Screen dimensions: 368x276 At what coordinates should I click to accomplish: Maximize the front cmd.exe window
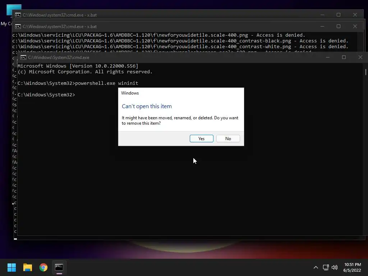[x=344, y=57]
